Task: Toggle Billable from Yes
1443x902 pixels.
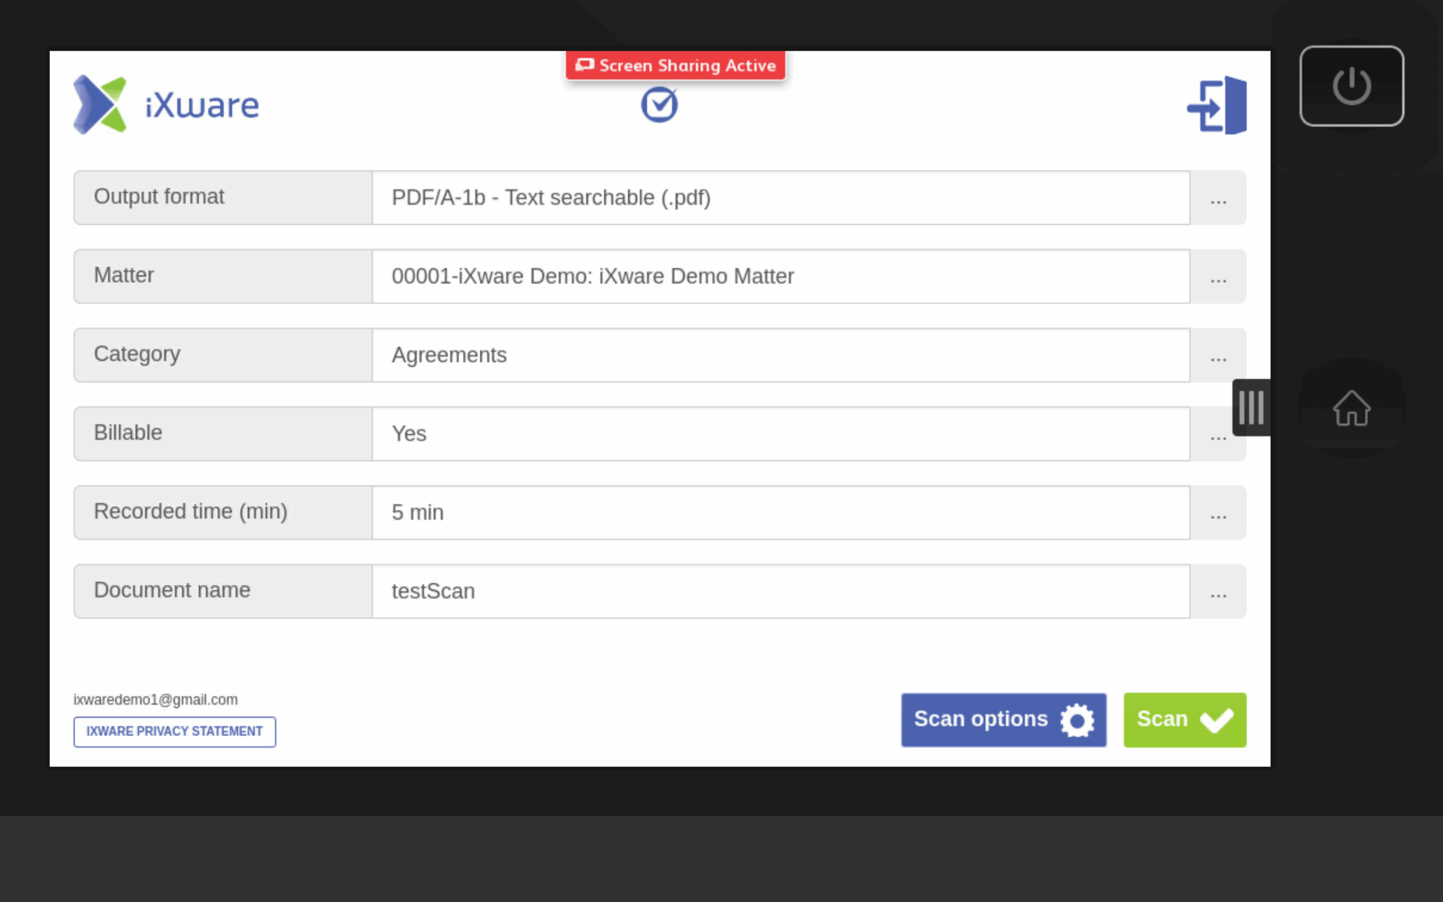Action: click(1217, 433)
